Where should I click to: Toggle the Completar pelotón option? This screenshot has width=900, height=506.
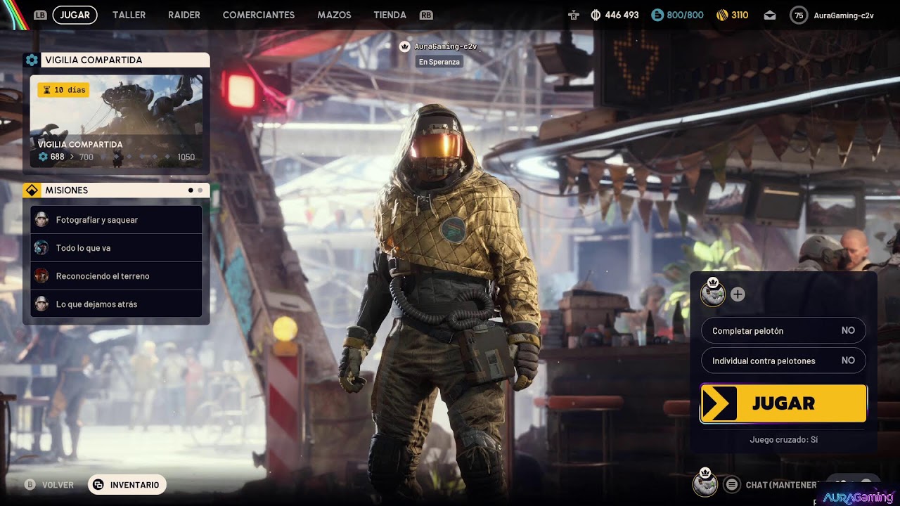click(783, 330)
